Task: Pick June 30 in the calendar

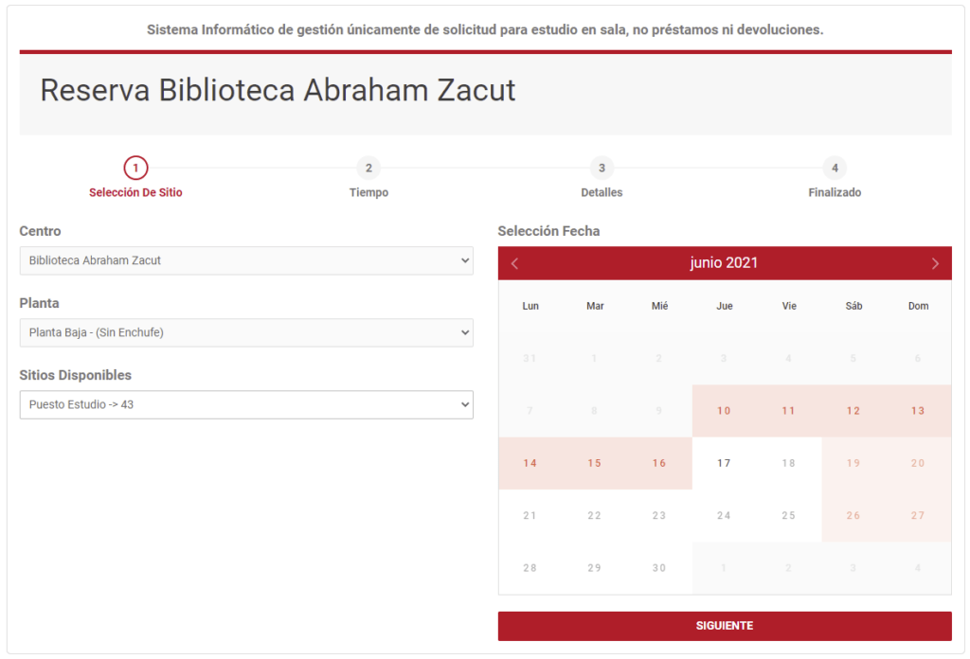Action: (x=659, y=568)
